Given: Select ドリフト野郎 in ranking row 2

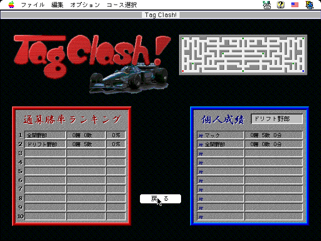Looking at the screenshot, I should coord(45,144).
